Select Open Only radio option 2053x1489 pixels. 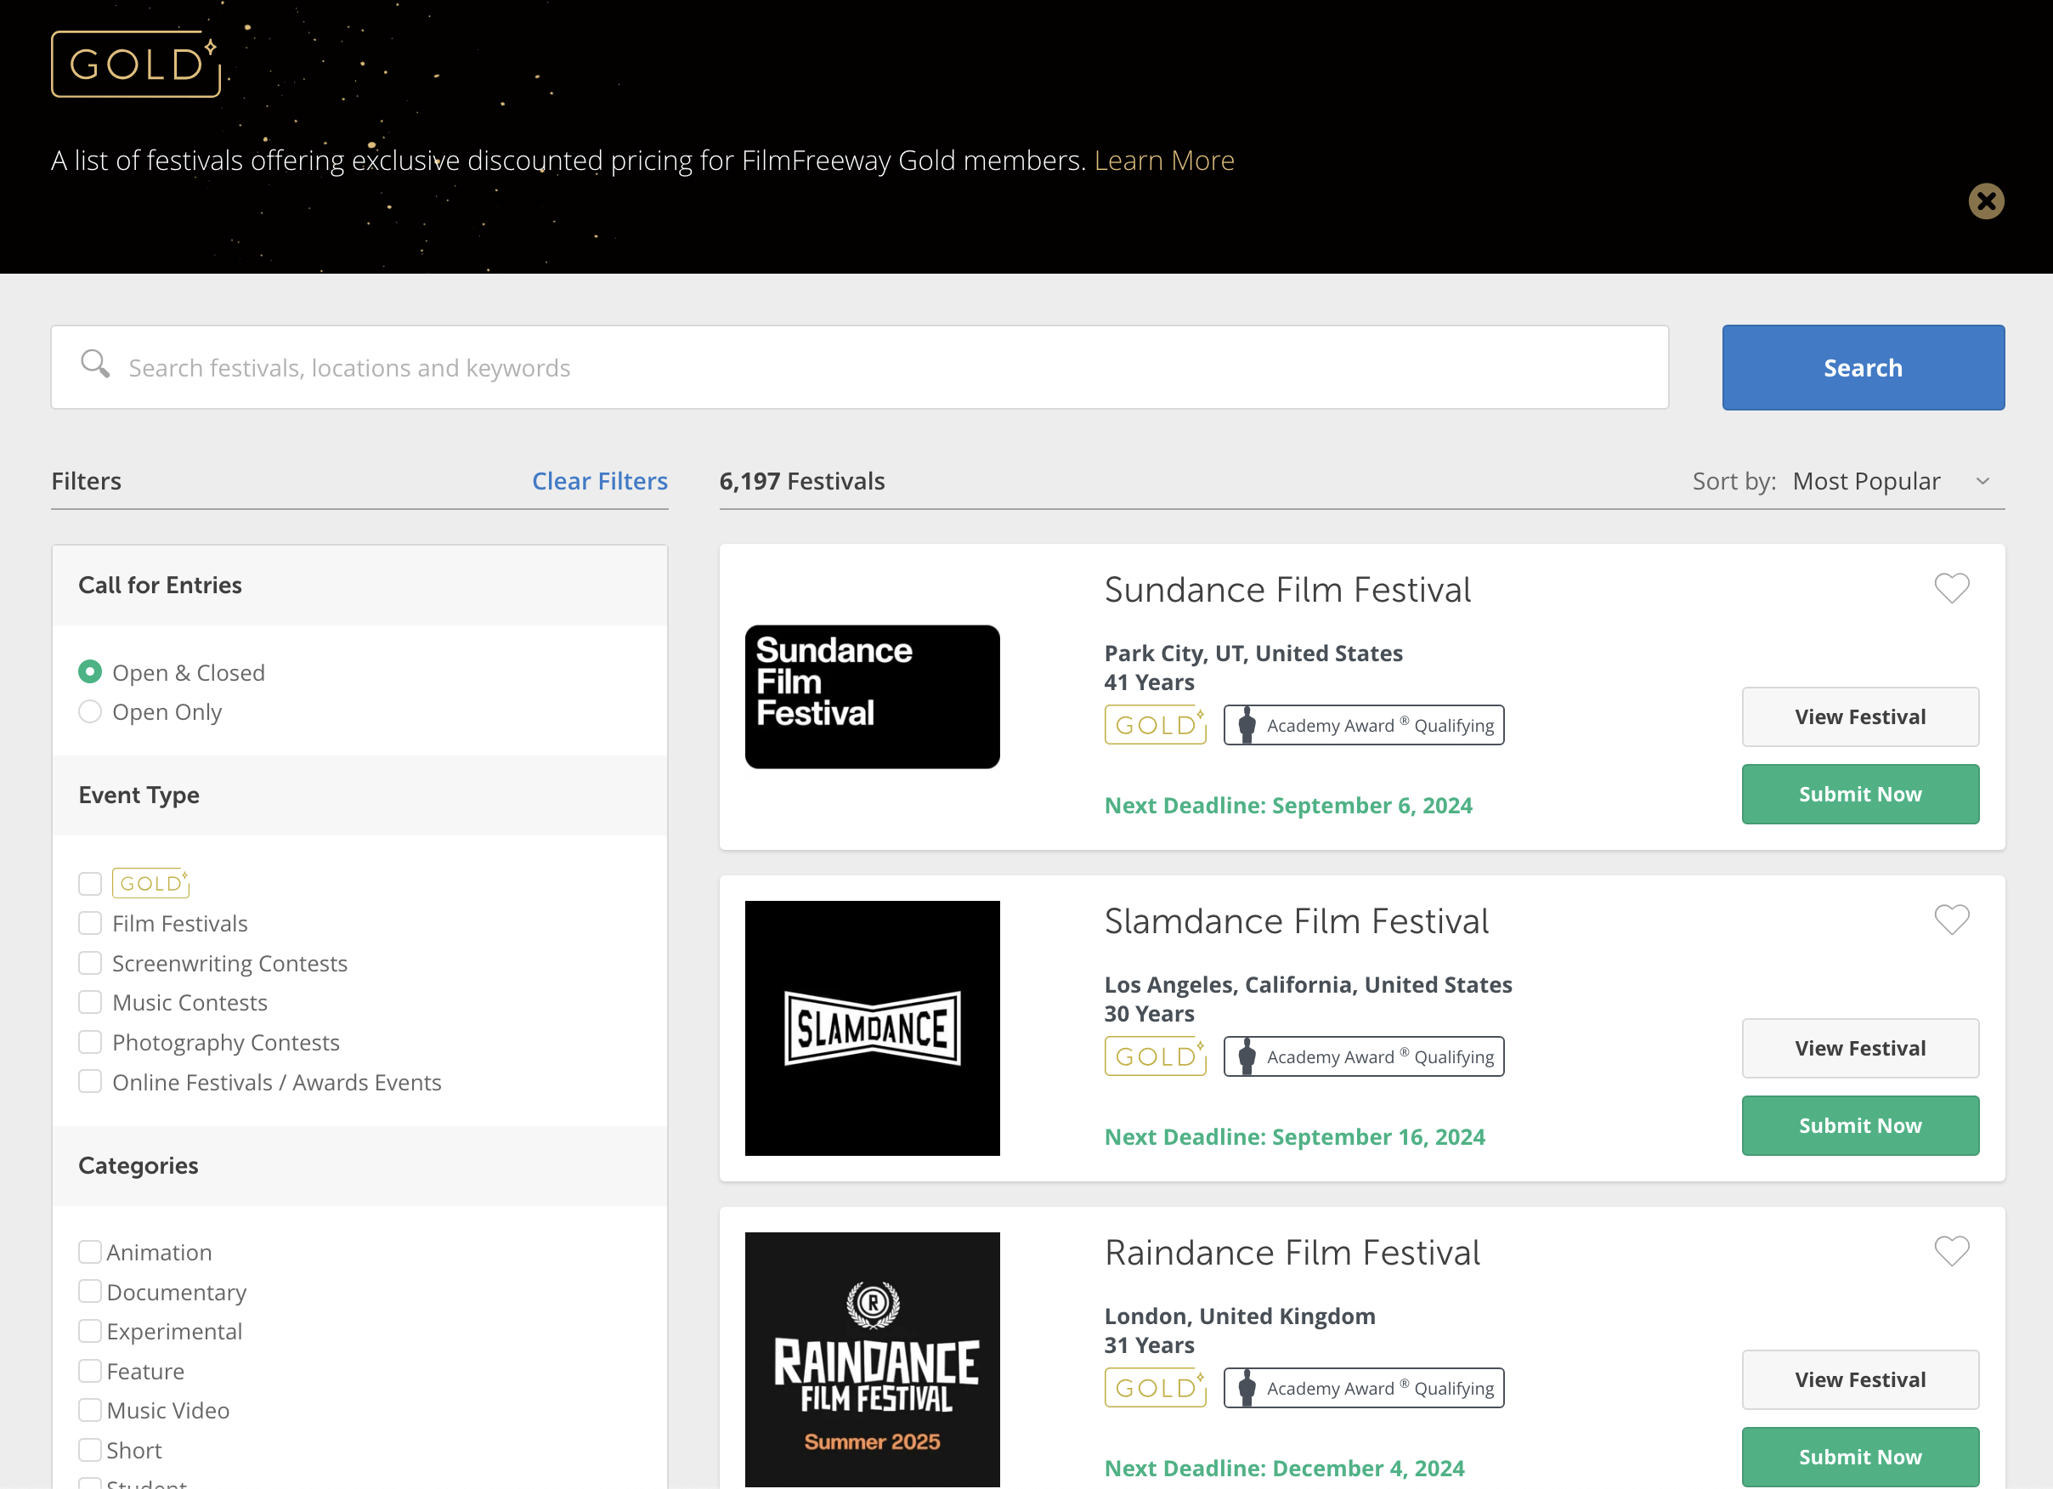(x=89, y=711)
